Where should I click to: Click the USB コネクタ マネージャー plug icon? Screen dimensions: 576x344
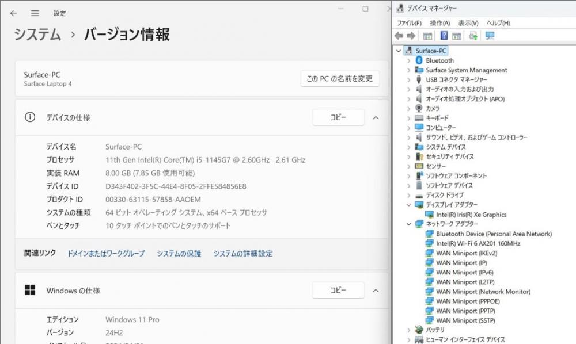coord(419,79)
